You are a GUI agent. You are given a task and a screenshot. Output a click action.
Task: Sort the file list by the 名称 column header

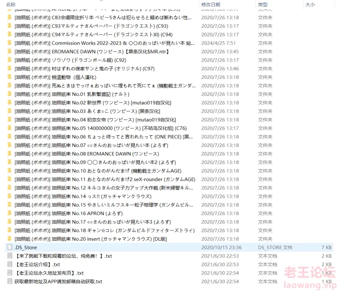pos(11,4)
